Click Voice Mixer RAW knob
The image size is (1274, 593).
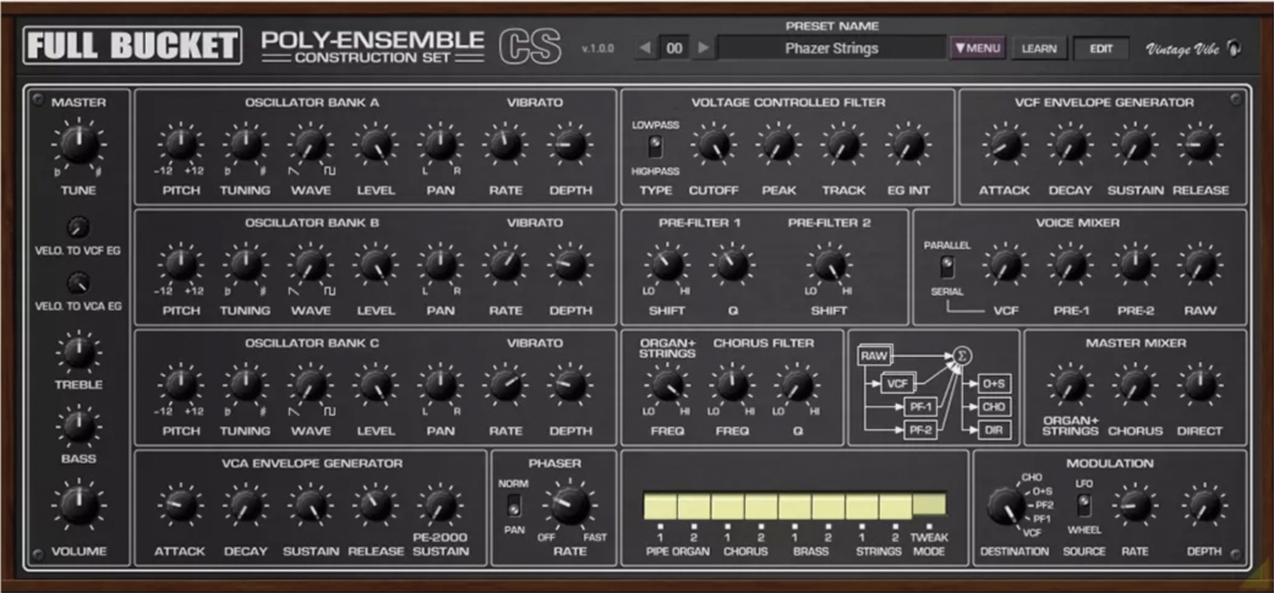[x=1200, y=265]
